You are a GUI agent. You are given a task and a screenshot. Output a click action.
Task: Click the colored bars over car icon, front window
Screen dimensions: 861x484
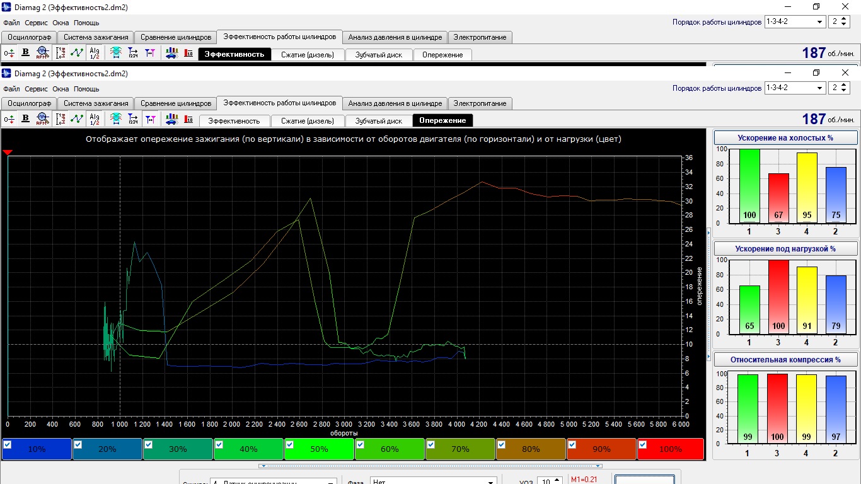(x=171, y=120)
